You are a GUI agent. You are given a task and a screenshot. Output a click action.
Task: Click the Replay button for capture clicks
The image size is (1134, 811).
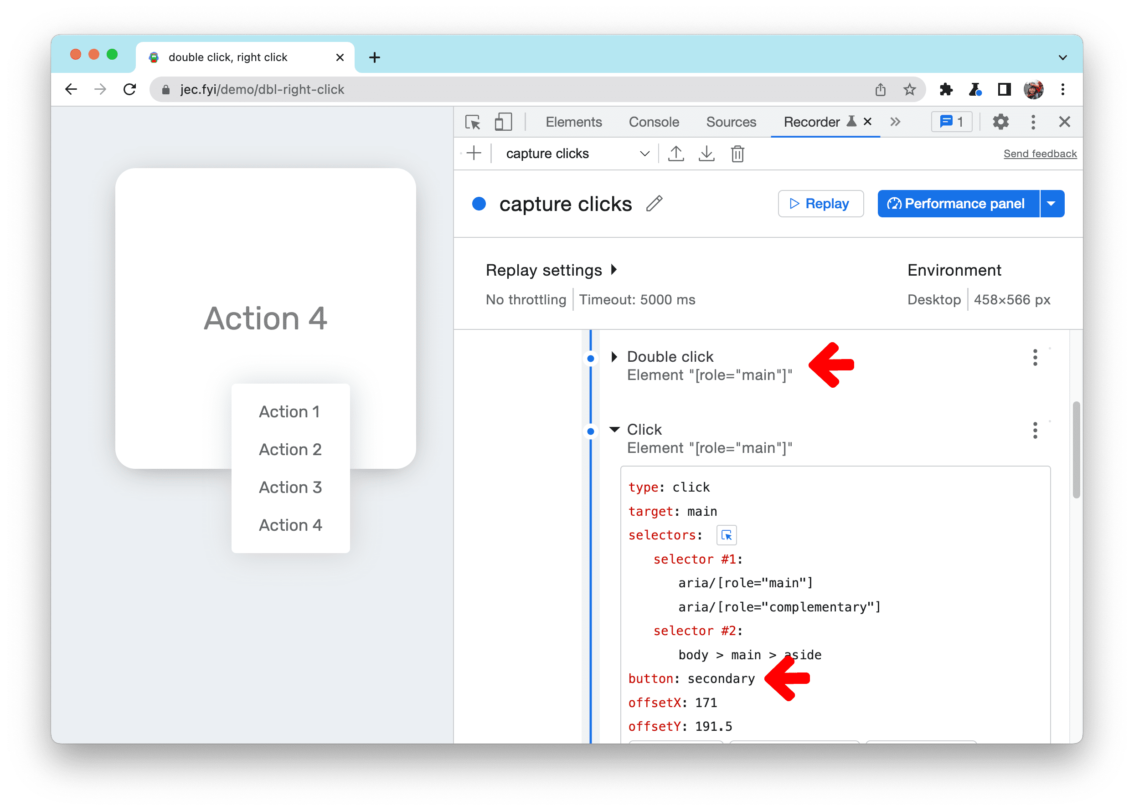click(816, 204)
